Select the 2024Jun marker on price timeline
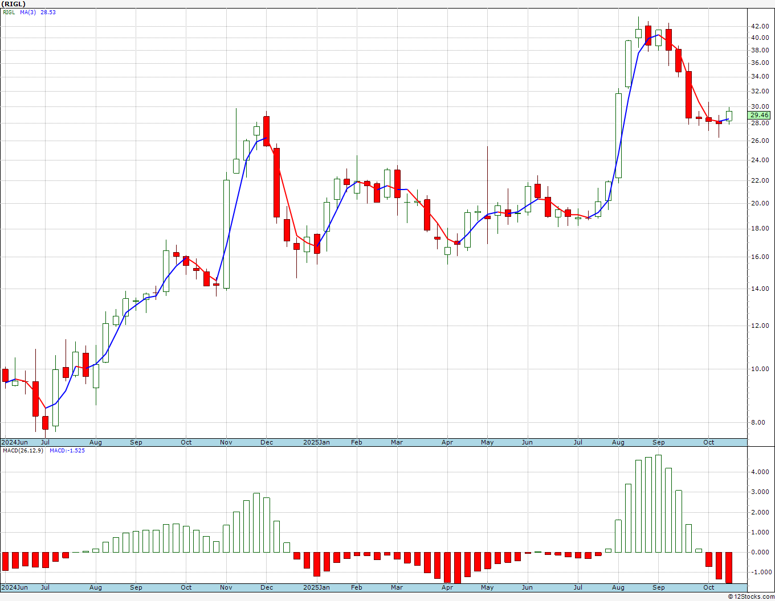This screenshot has height=601, width=775. coord(14,442)
